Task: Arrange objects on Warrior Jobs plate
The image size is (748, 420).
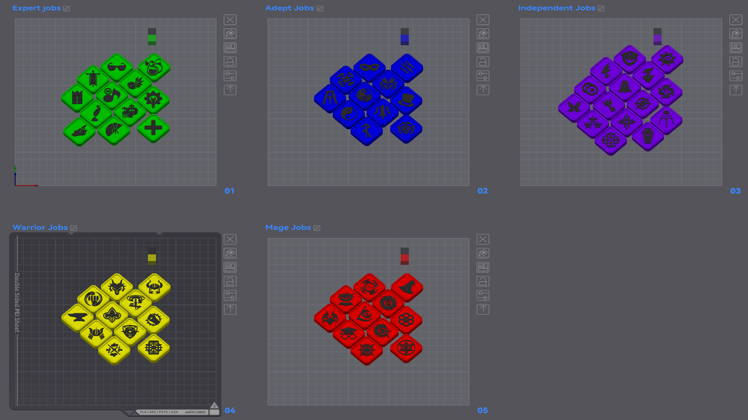Action: coord(230,267)
